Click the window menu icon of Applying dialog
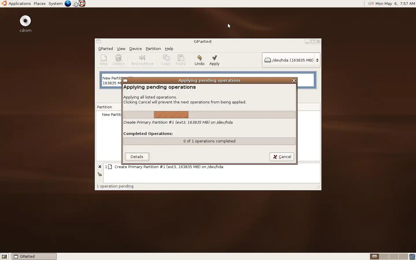This screenshot has height=260, width=416. pyautogui.click(x=125, y=81)
